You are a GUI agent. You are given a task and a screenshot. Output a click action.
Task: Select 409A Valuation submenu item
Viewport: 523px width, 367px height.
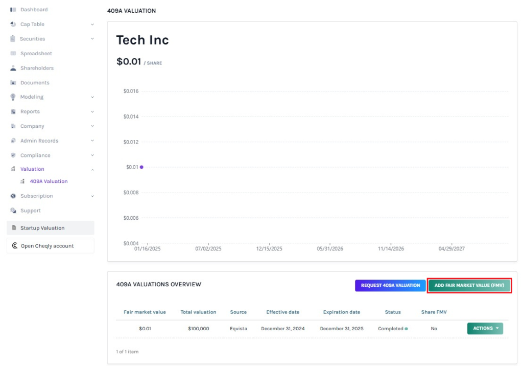pos(49,181)
